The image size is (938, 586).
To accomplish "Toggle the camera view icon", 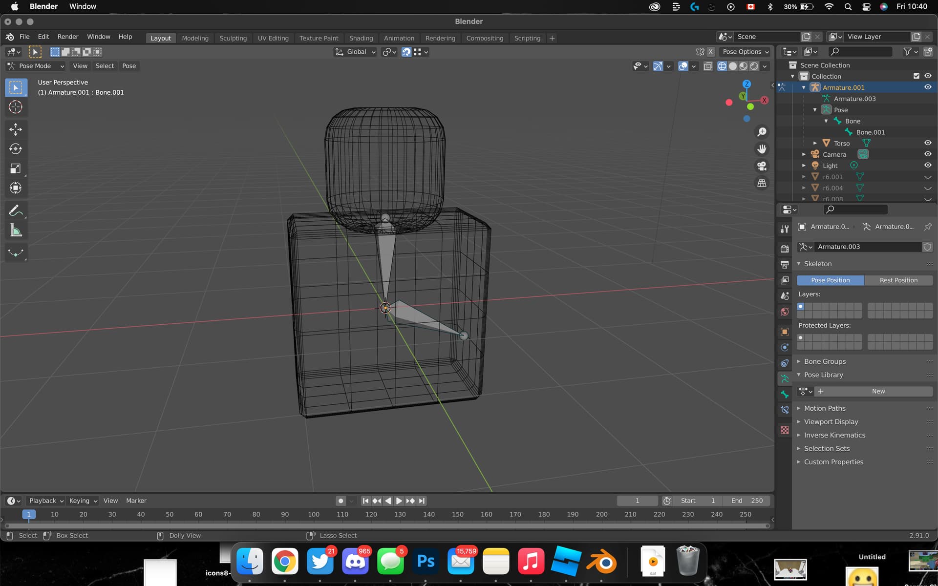I will click(762, 166).
